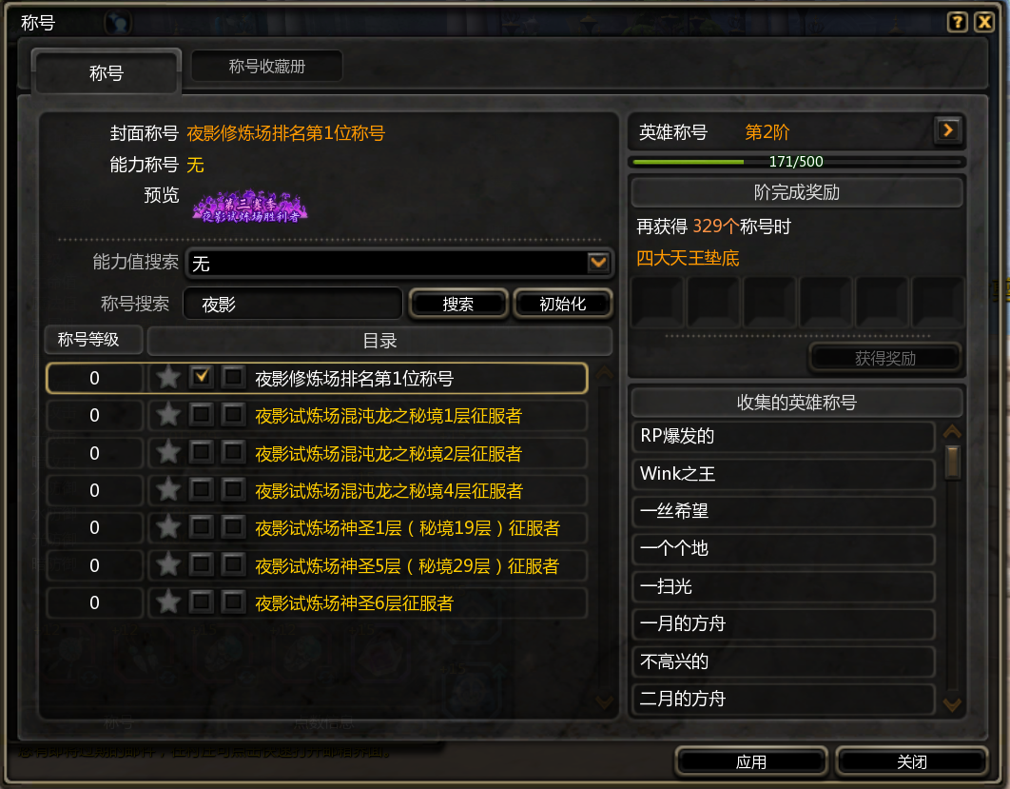Screen dimensions: 1010x789
Task: Click the 应用 button
Action: tap(751, 762)
